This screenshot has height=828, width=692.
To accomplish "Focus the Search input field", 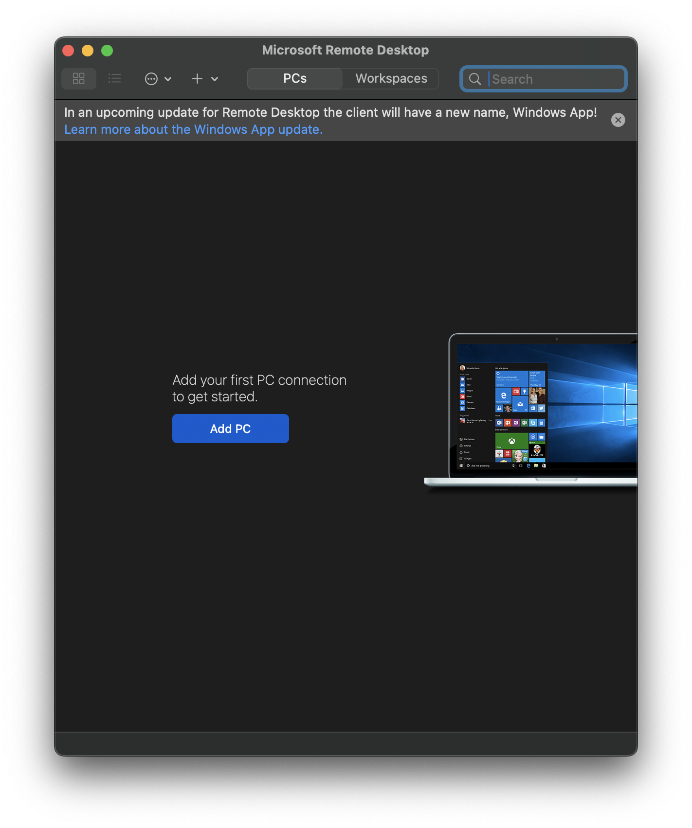I will 543,79.
